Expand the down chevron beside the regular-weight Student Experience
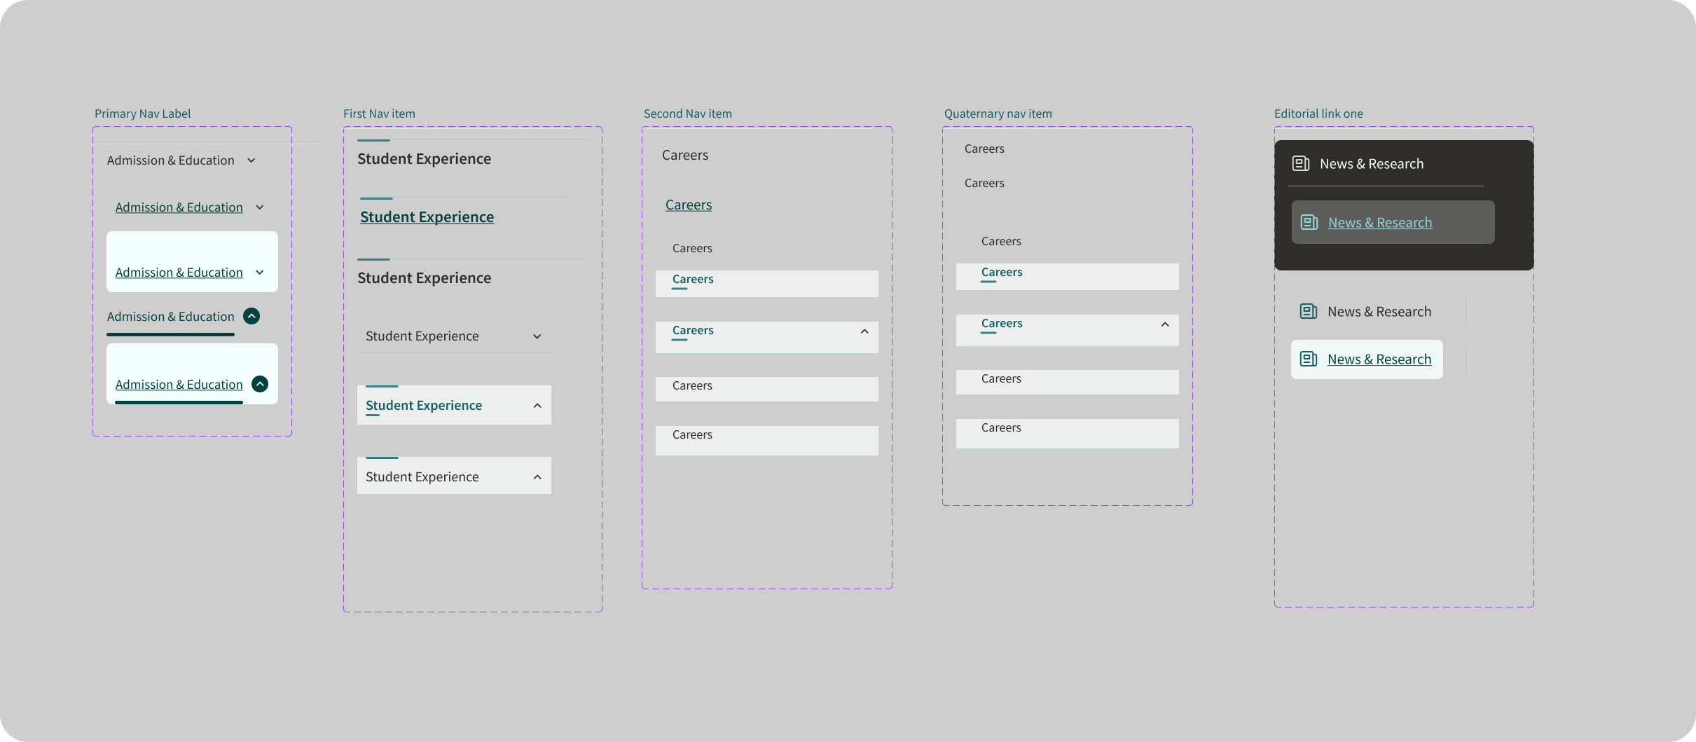This screenshot has height=742, width=1696. (537, 336)
